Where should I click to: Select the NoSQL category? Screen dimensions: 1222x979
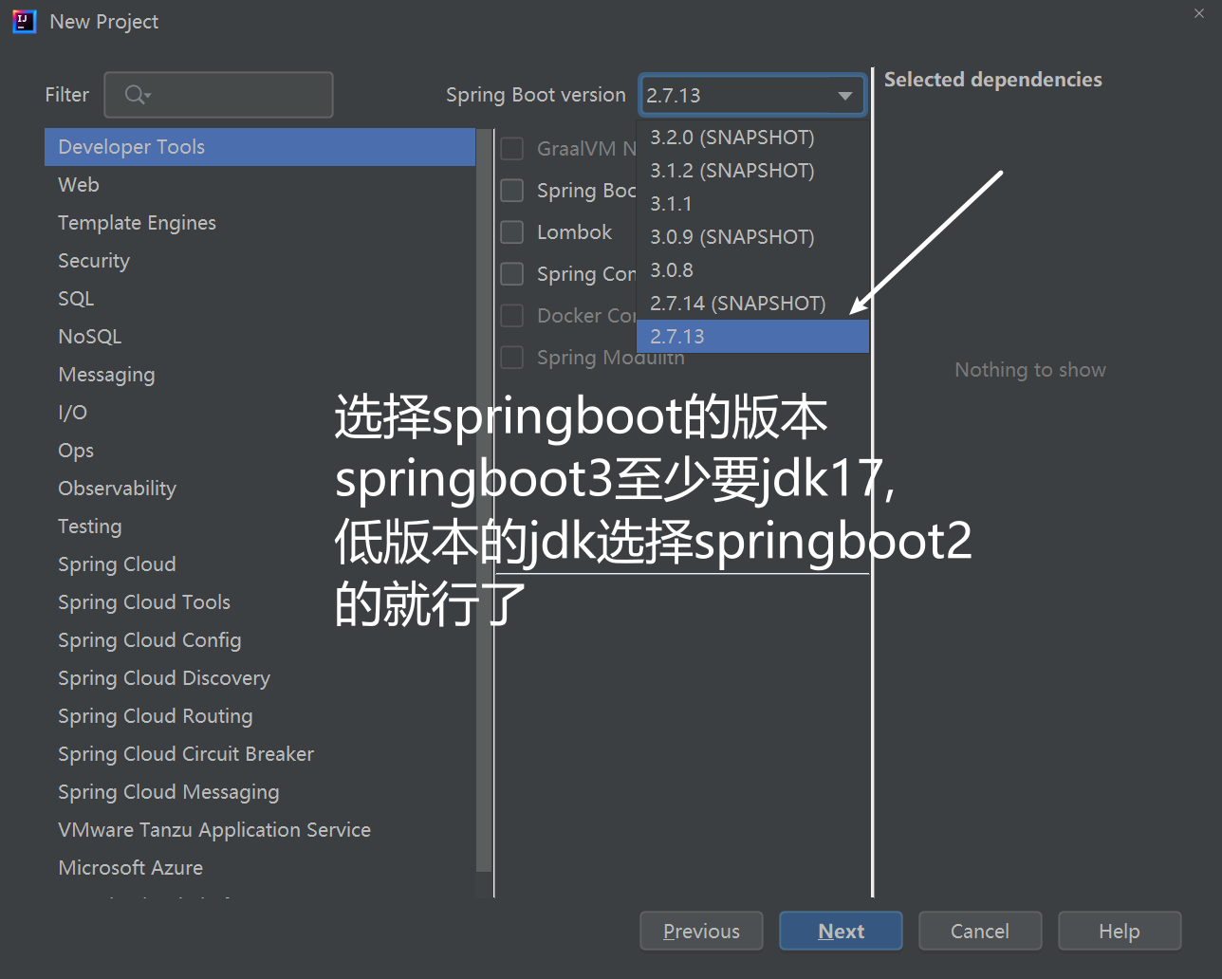click(260, 337)
